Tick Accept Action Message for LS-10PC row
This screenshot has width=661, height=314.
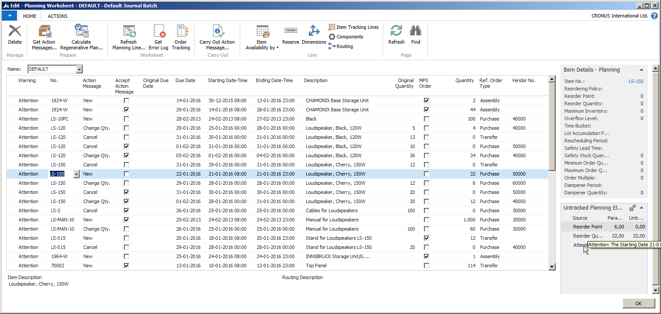[x=126, y=119]
